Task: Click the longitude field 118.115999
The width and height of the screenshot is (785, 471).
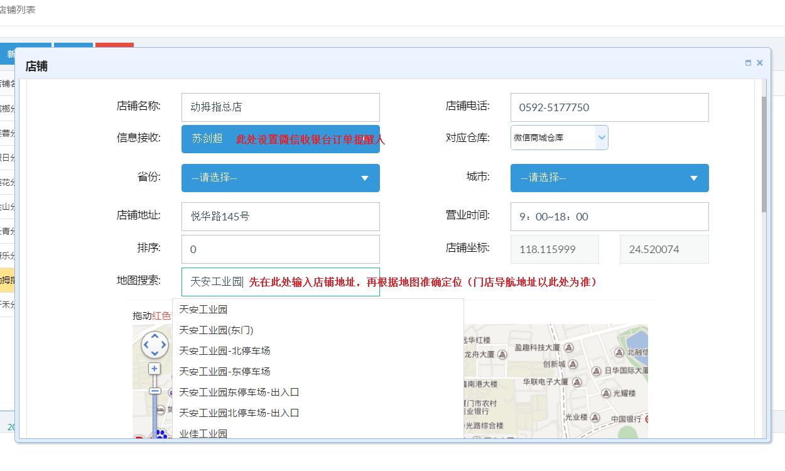Action: pos(555,249)
